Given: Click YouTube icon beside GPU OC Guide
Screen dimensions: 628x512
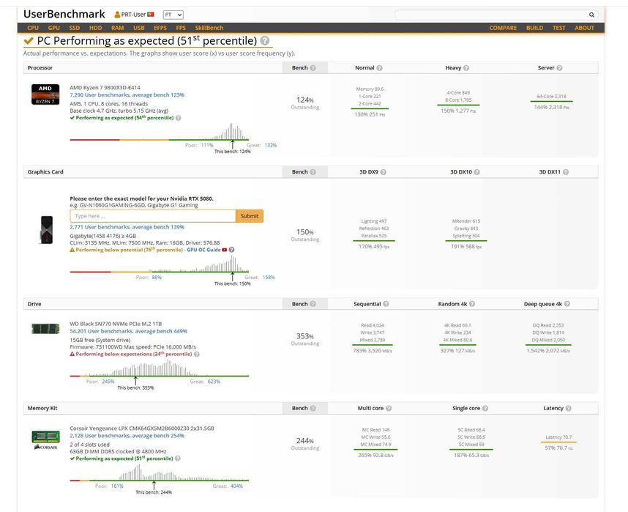Looking at the screenshot, I should click(225, 250).
